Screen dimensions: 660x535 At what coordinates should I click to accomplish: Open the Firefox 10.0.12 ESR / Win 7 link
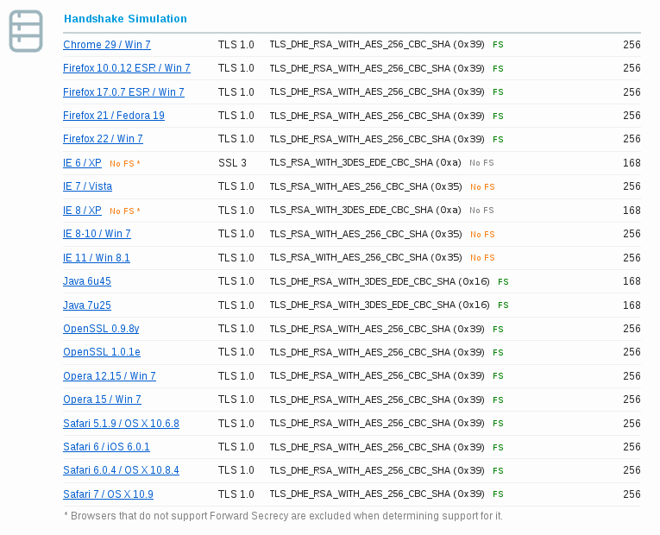click(x=127, y=68)
